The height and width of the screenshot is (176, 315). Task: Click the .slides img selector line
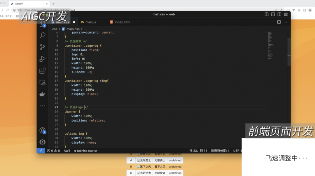(x=76, y=134)
